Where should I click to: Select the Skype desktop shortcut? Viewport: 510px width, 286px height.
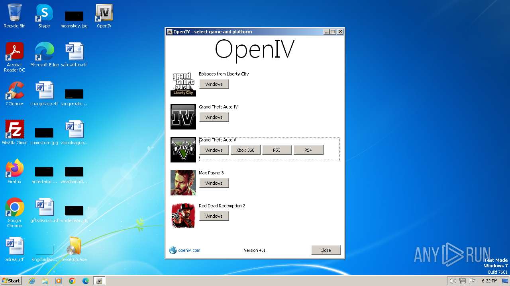tap(44, 16)
